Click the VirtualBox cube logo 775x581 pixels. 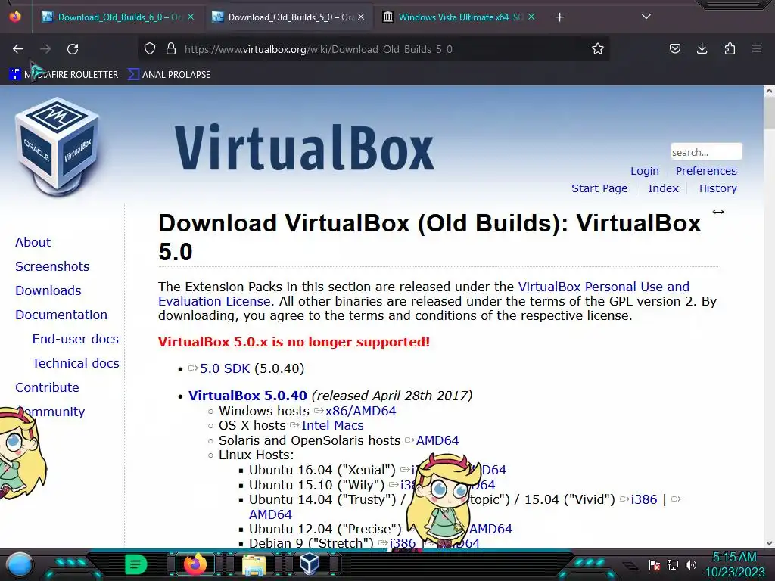(58, 147)
